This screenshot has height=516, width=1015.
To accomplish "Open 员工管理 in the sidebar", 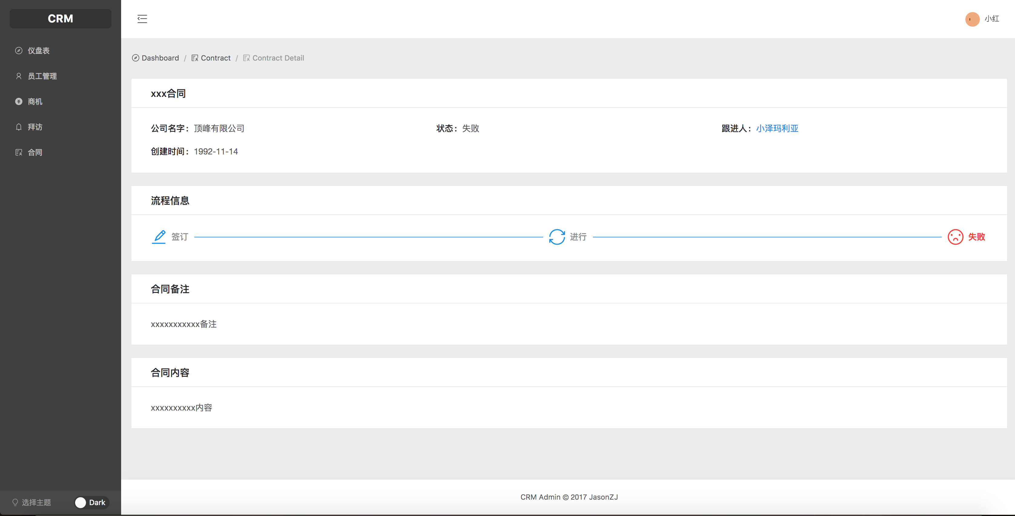I will pyautogui.click(x=42, y=76).
